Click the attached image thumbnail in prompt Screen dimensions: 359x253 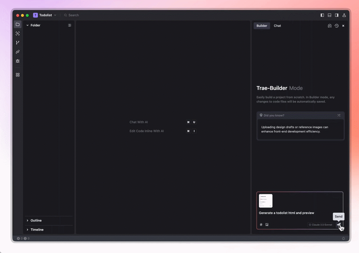(x=266, y=201)
